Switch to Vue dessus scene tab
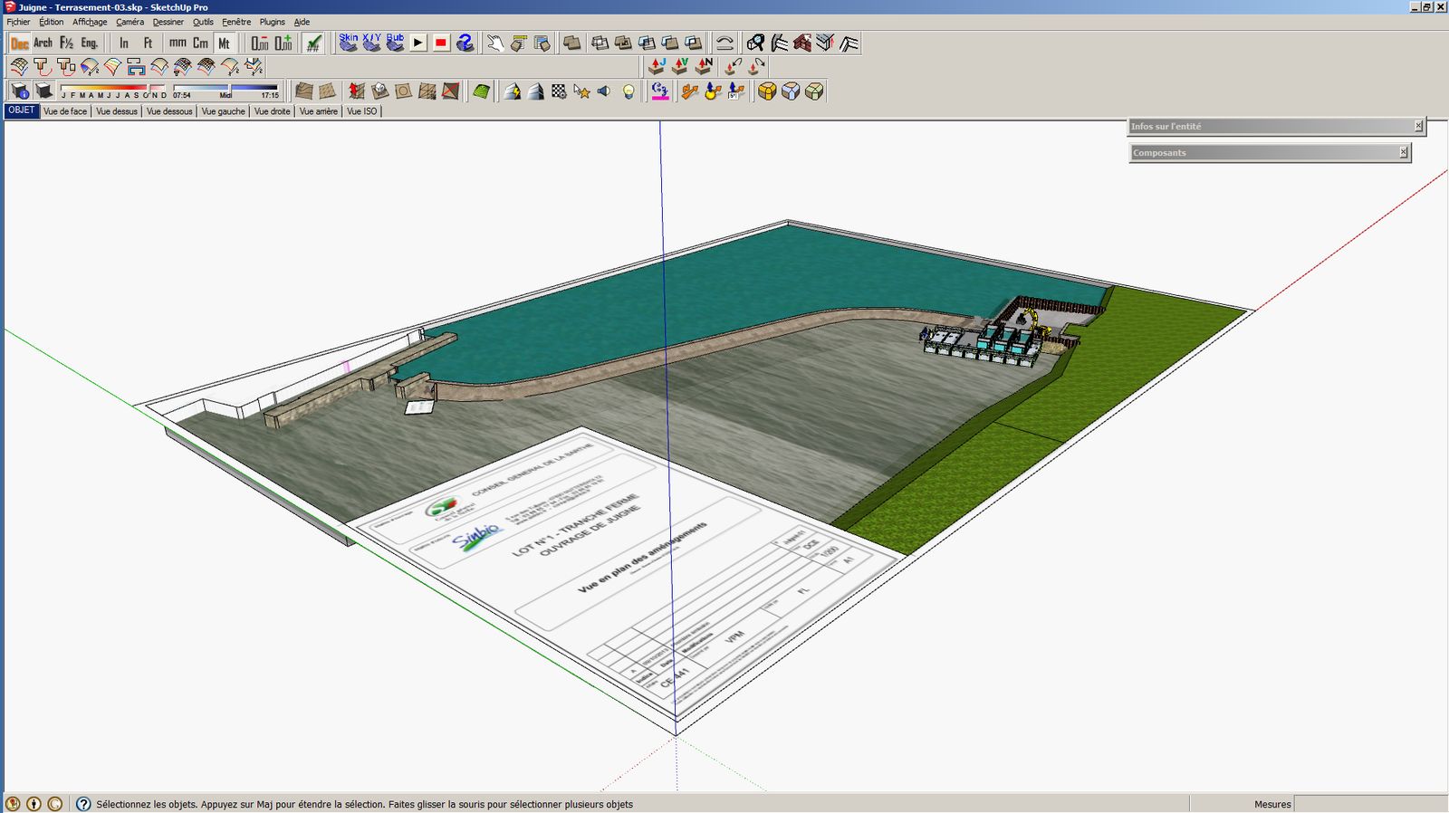 pos(117,111)
